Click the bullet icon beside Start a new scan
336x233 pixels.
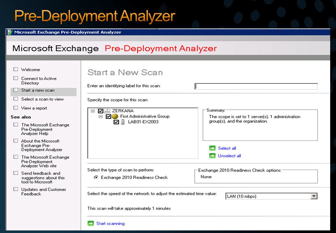click(x=16, y=90)
